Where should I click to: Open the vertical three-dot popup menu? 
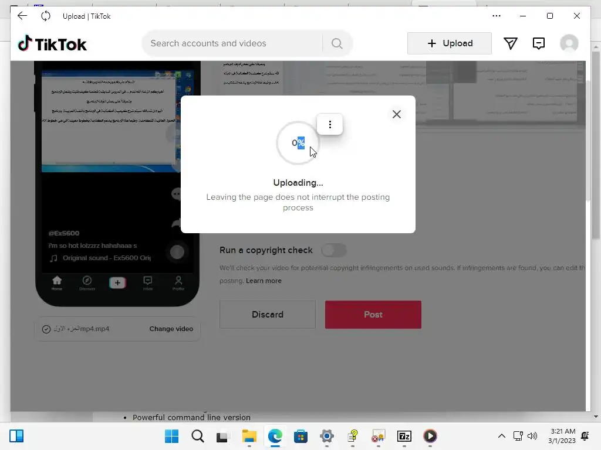coord(330,124)
